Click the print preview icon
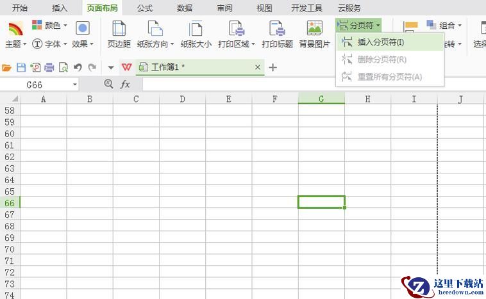The height and width of the screenshot is (299, 486). (63, 67)
